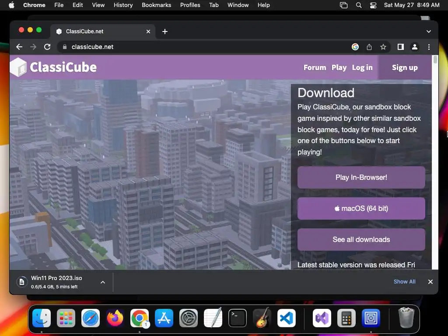Image resolution: width=448 pixels, height=336 pixels.
Task: Launch Firefox from the Dock
Action: (115, 318)
